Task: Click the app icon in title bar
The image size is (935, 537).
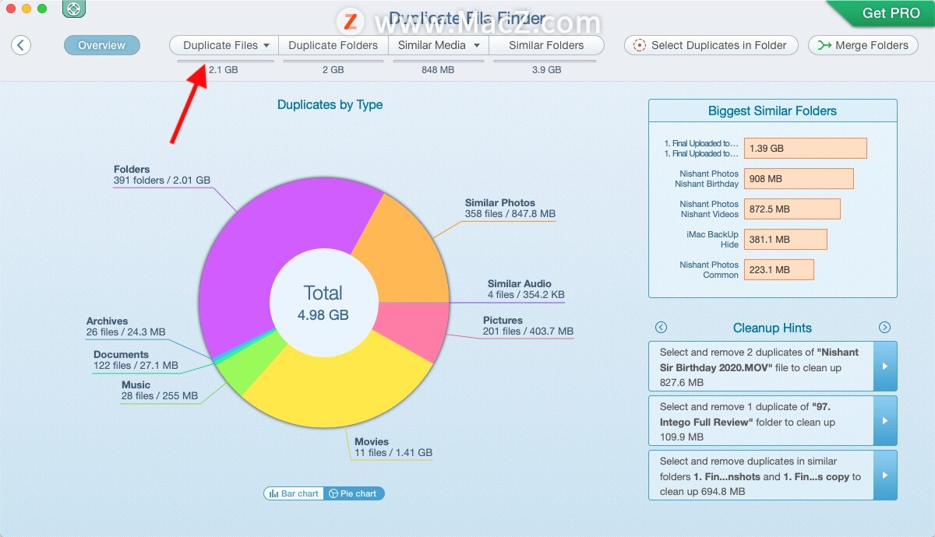Action: (x=73, y=9)
